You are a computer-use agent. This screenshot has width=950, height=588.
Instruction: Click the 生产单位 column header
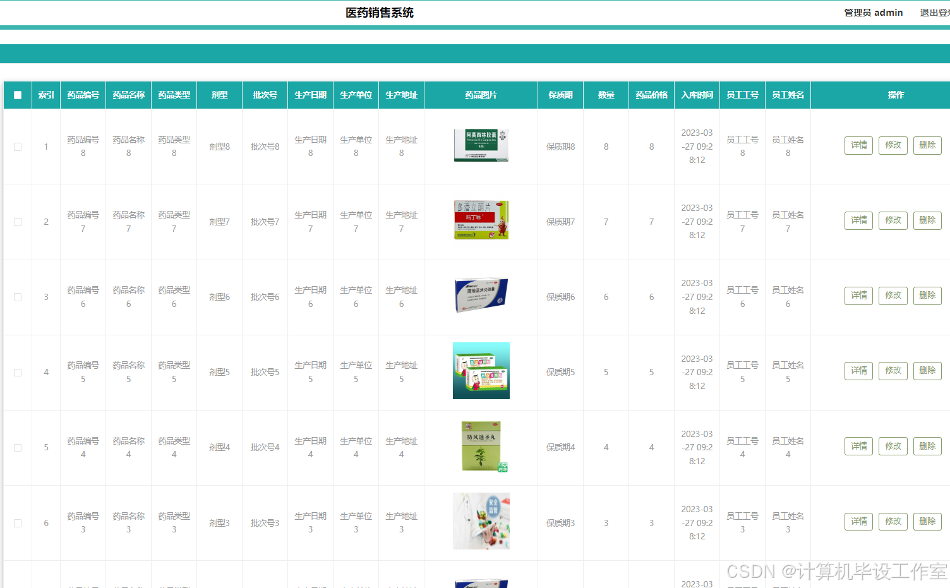coord(356,95)
